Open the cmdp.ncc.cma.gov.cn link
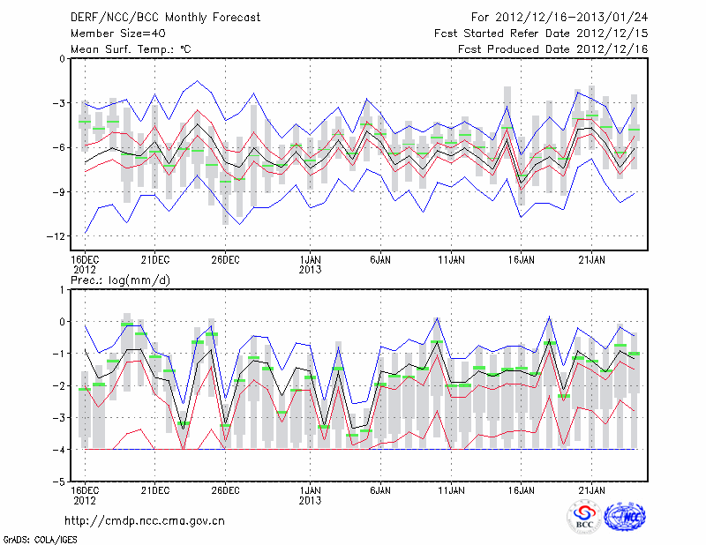Image resolution: width=706 pixels, height=545 pixels. click(x=145, y=520)
